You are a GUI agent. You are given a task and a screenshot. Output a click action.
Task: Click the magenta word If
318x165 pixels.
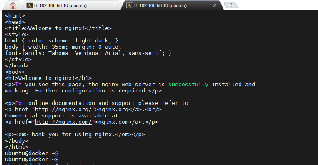18,85
